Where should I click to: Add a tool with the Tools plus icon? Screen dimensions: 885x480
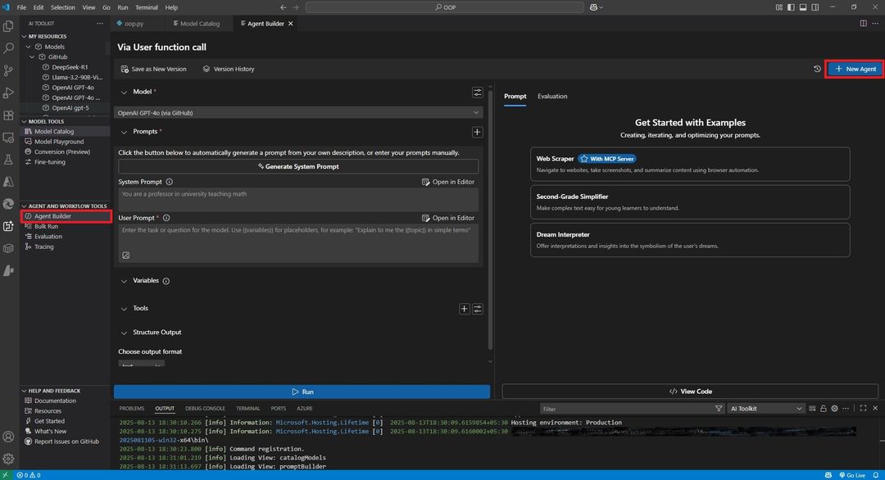coord(464,309)
